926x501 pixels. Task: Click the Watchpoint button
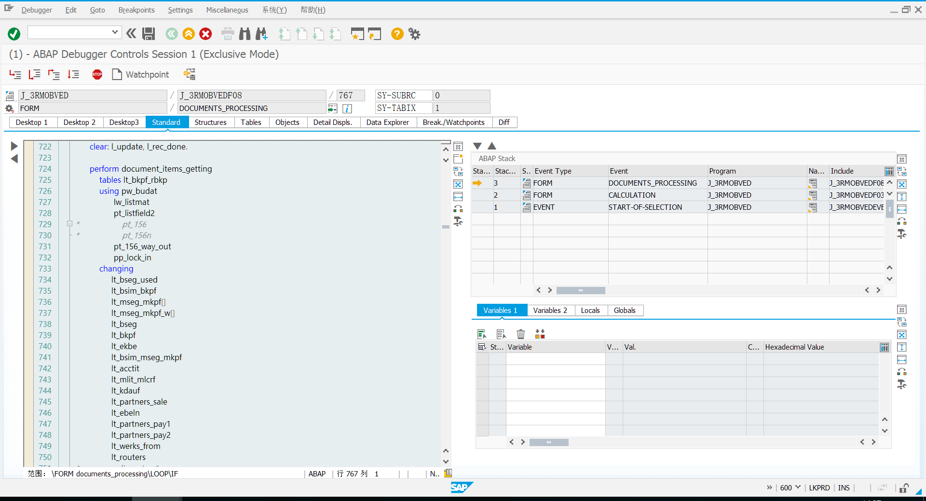click(140, 74)
